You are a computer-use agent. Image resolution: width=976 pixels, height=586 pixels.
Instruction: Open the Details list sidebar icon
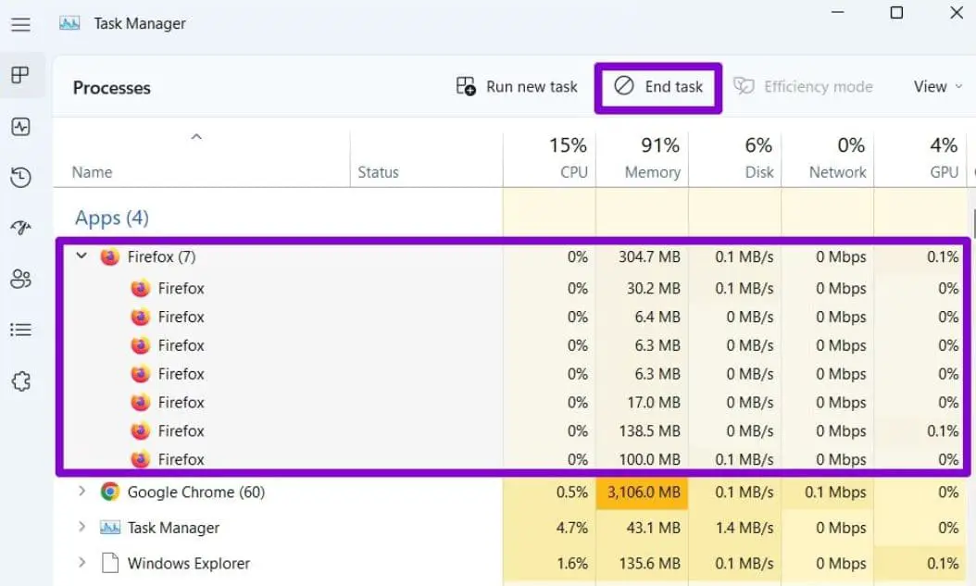click(x=20, y=330)
